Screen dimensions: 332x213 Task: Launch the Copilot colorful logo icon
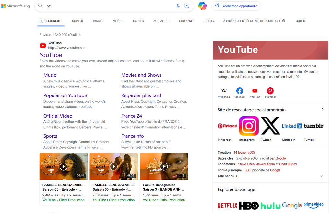click(202, 6)
